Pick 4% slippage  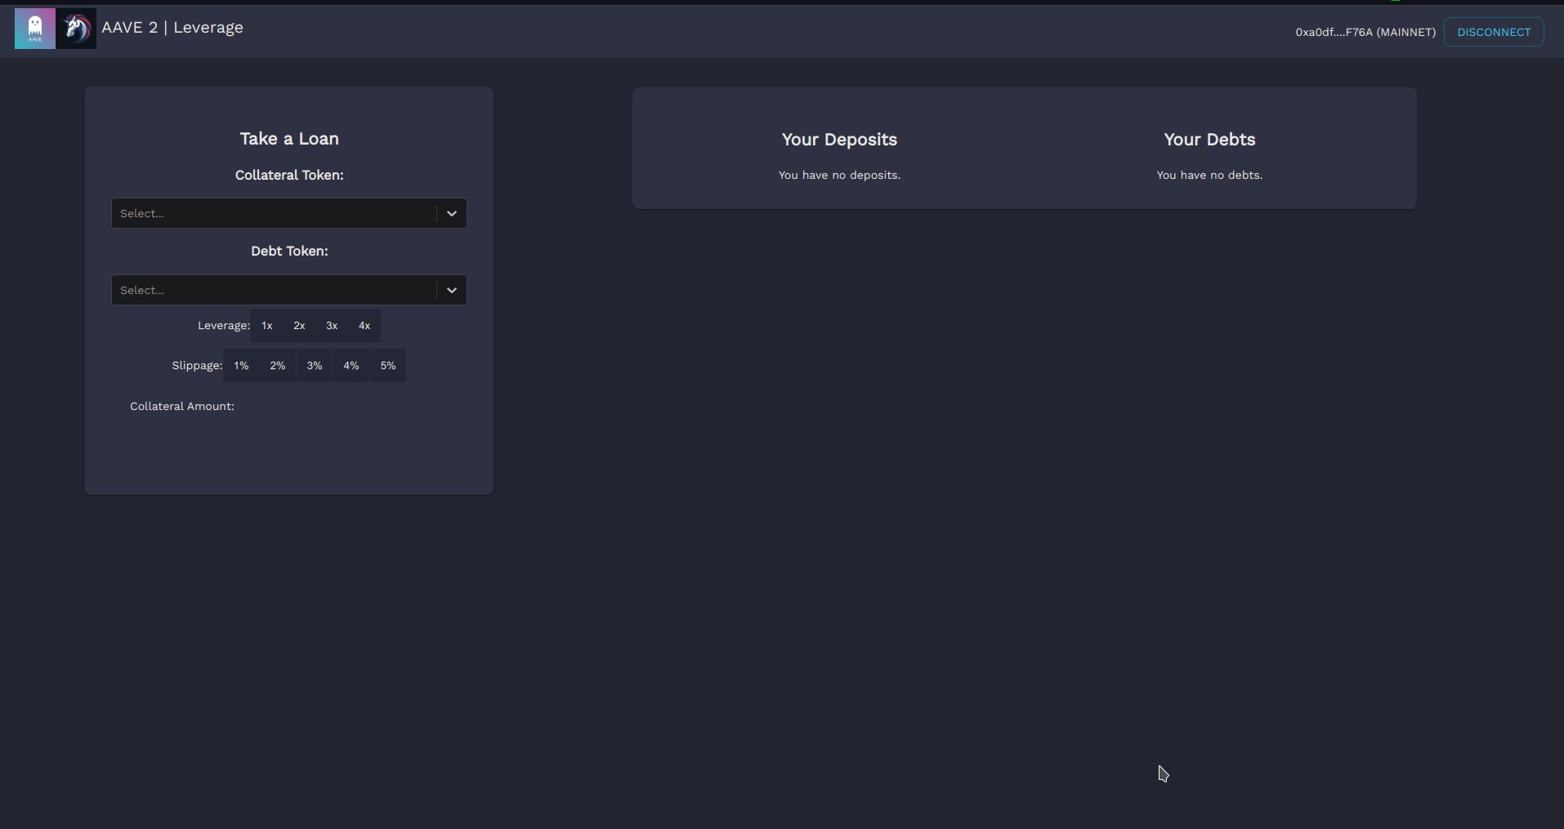(x=351, y=365)
